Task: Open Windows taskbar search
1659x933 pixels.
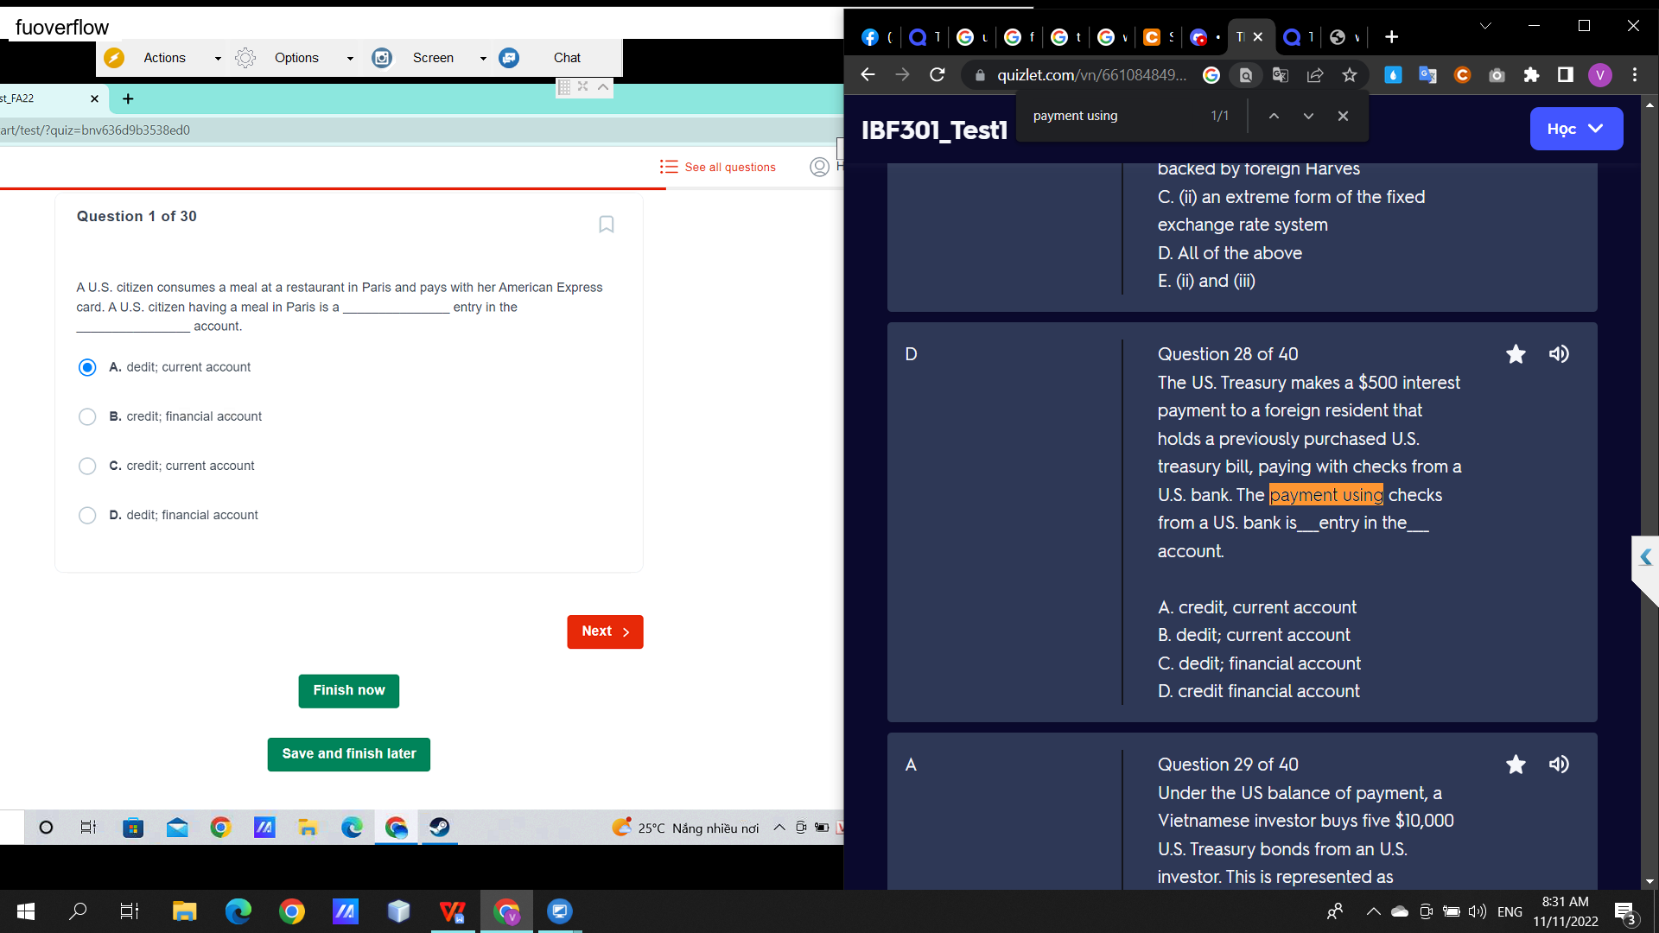Action: (x=78, y=911)
